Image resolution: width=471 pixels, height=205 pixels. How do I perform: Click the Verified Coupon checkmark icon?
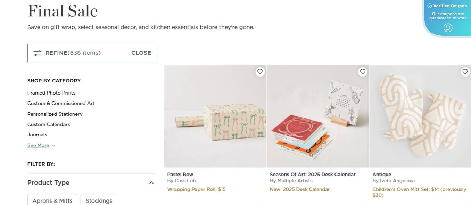tap(429, 6)
